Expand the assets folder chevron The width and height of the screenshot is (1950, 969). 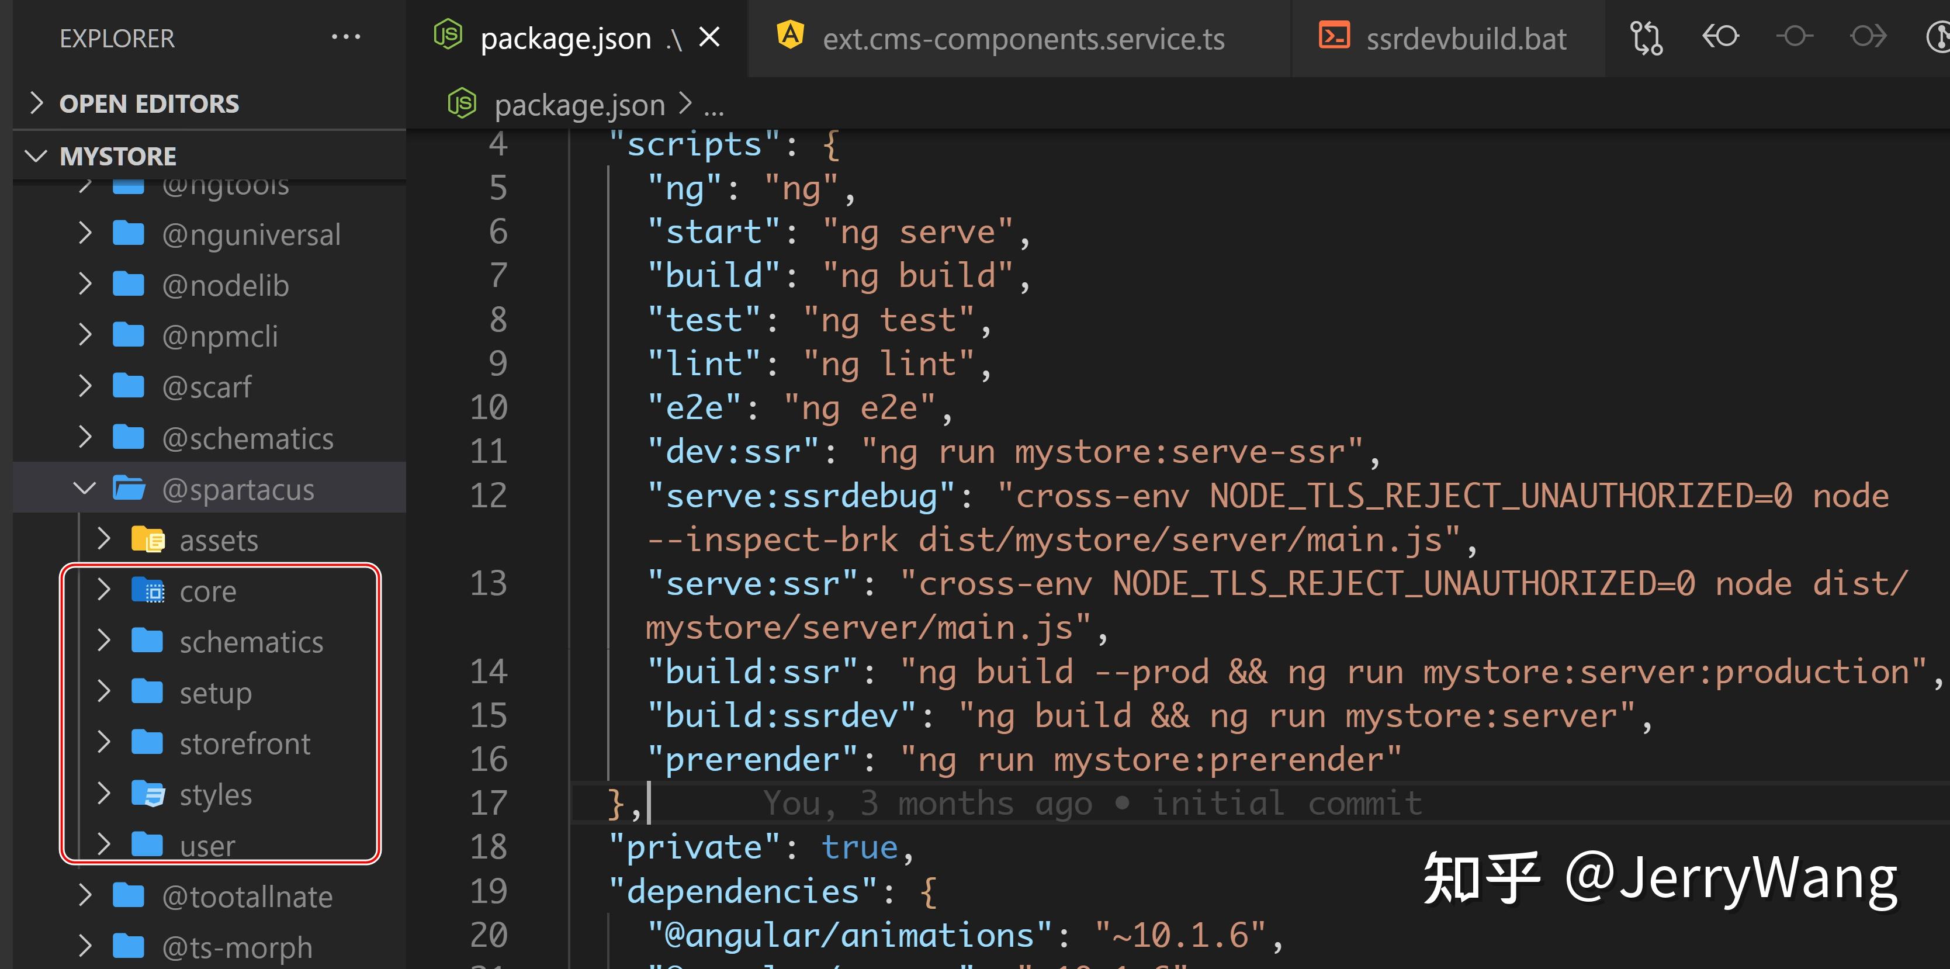tap(105, 539)
